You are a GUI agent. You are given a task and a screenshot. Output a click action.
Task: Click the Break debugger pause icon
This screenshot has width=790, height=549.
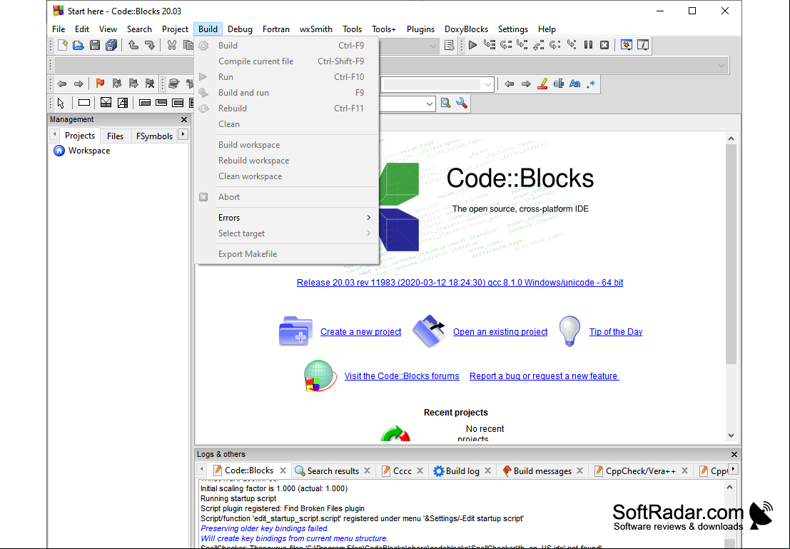(588, 45)
